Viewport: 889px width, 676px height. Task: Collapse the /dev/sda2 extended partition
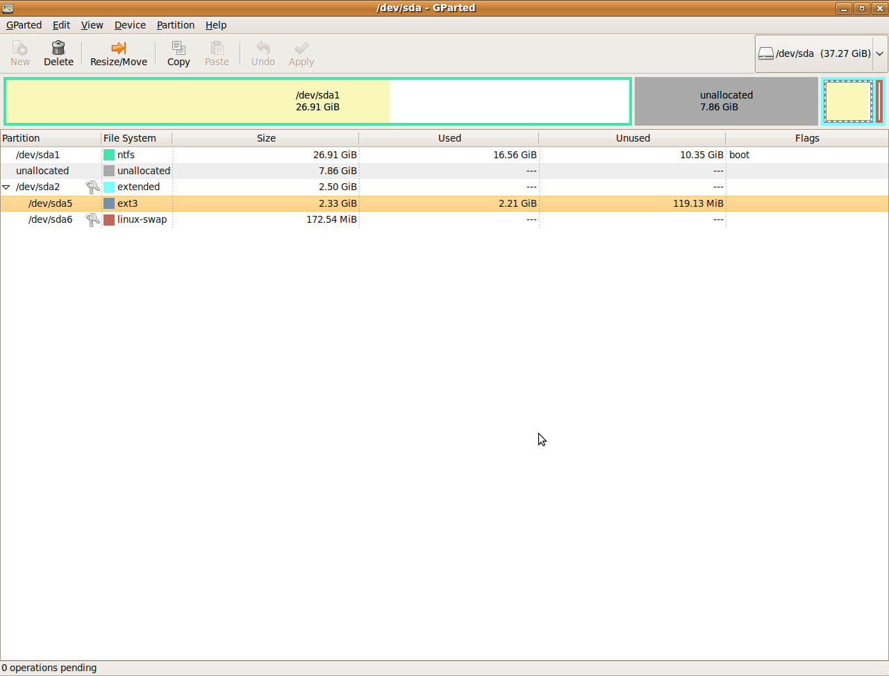(x=6, y=187)
